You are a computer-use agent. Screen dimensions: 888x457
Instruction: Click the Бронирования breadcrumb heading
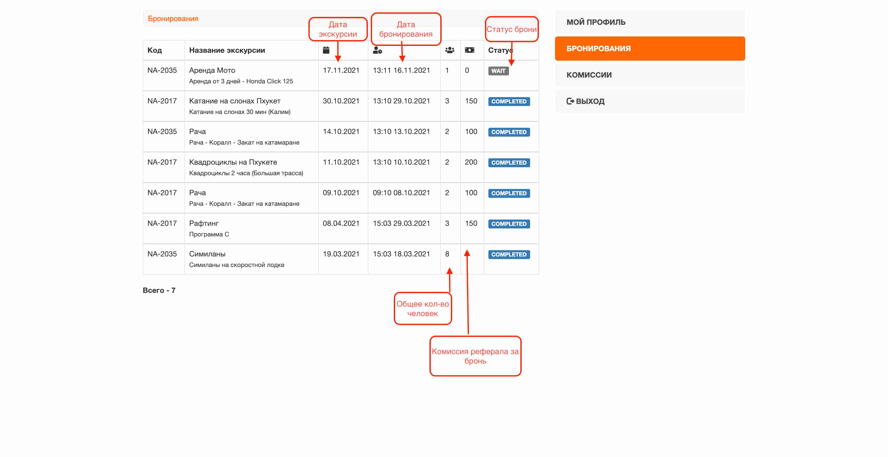point(173,18)
